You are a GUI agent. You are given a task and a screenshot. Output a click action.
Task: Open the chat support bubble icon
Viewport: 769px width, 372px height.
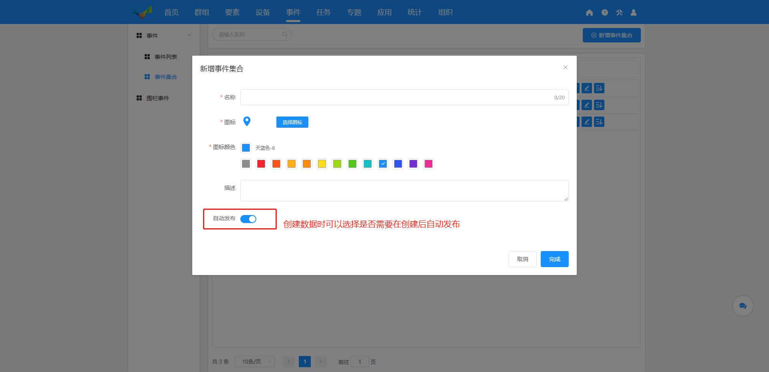[x=743, y=306]
